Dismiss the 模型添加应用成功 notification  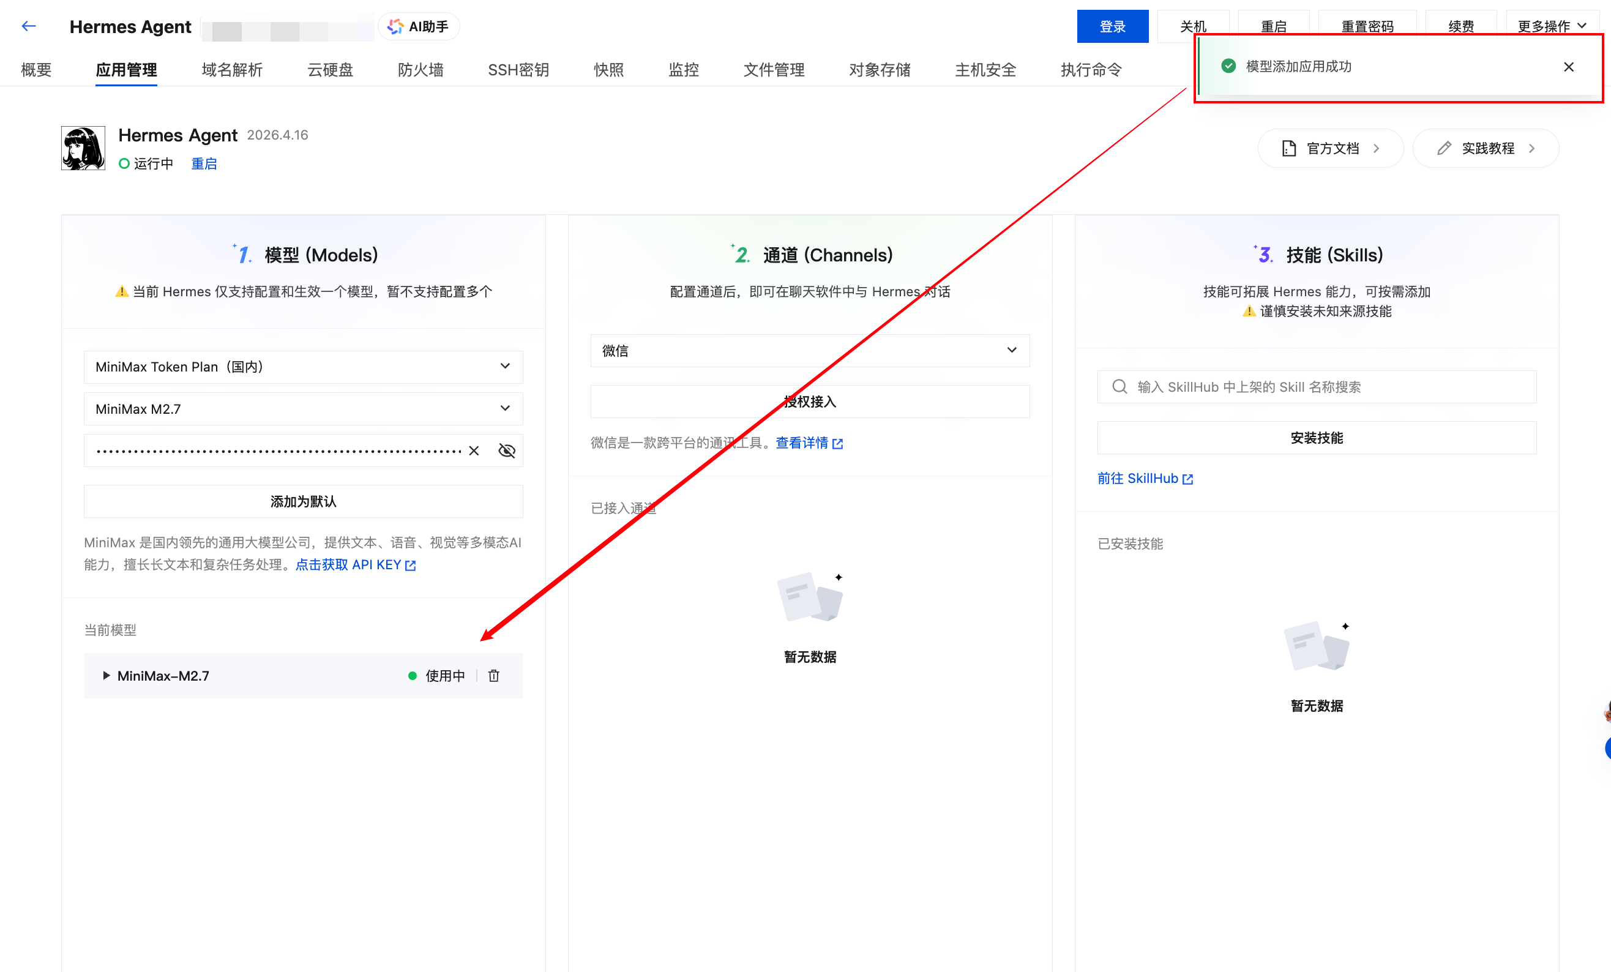point(1569,67)
